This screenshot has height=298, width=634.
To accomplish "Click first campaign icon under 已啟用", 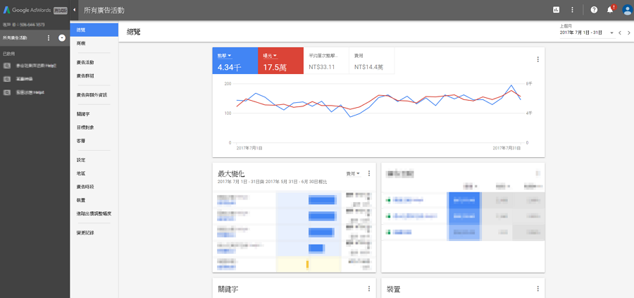I will tap(7, 66).
